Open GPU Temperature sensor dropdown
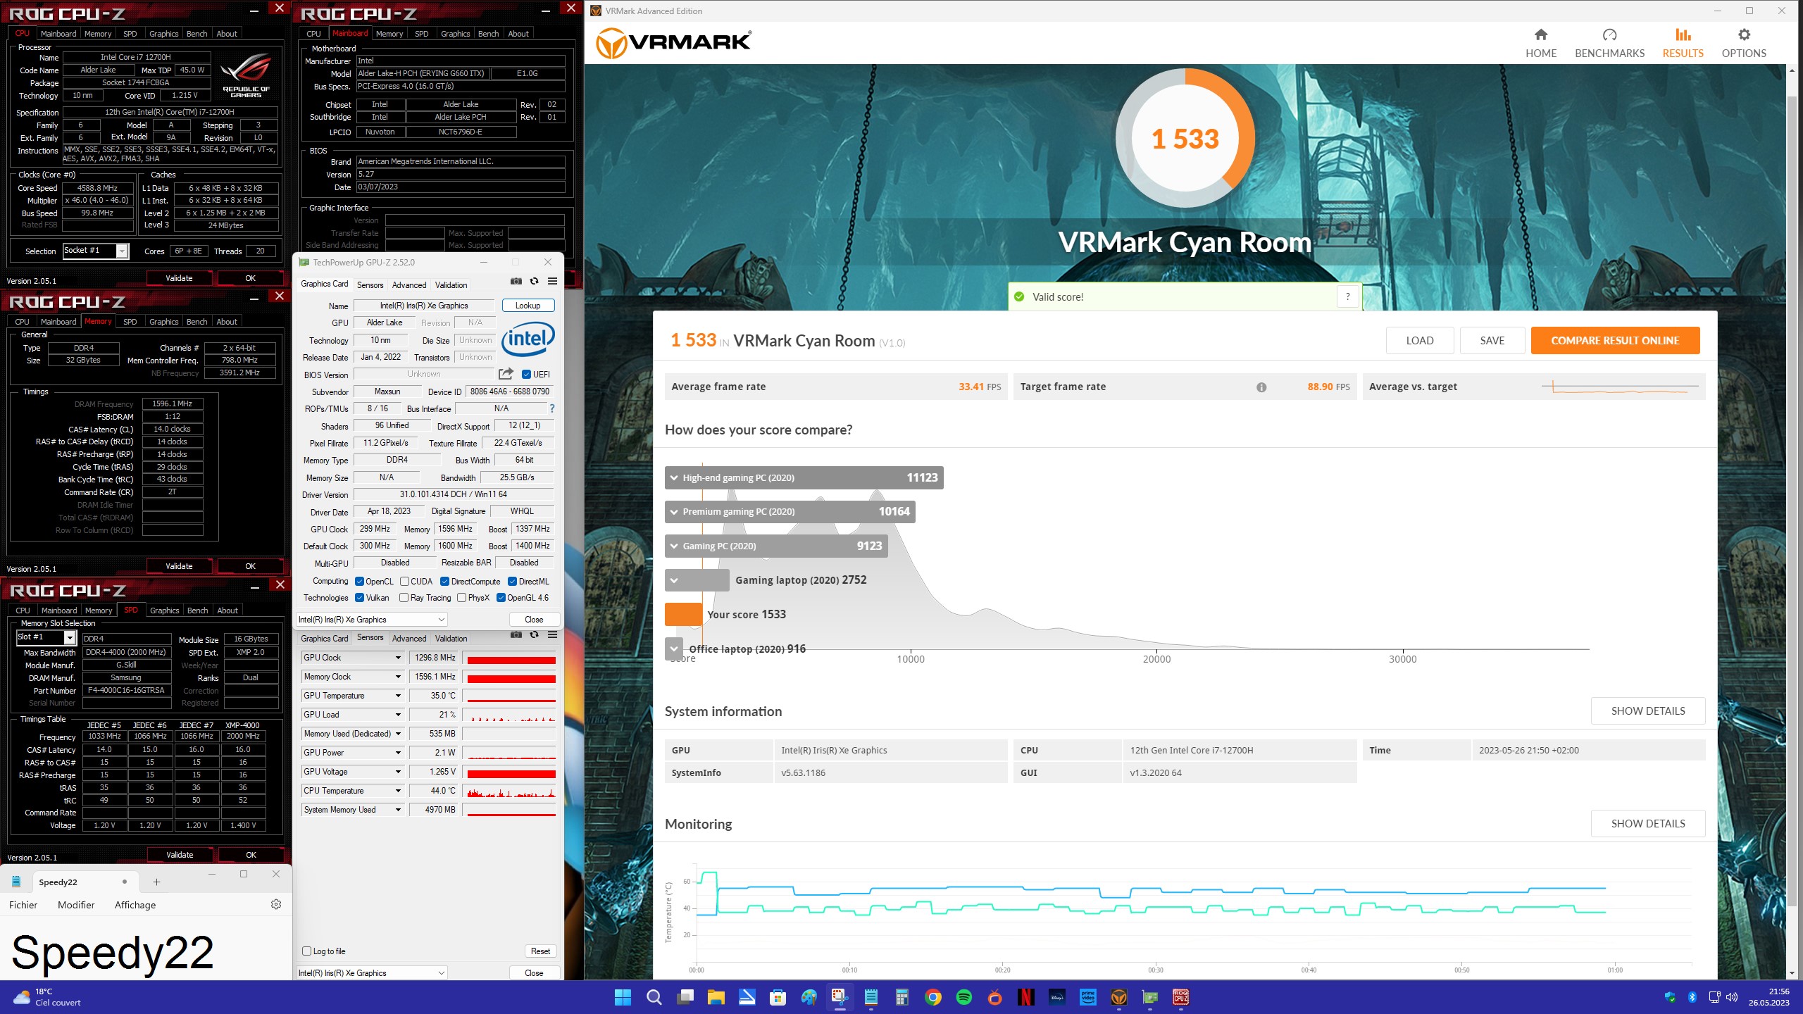Image resolution: width=1803 pixels, height=1014 pixels. coord(398,696)
